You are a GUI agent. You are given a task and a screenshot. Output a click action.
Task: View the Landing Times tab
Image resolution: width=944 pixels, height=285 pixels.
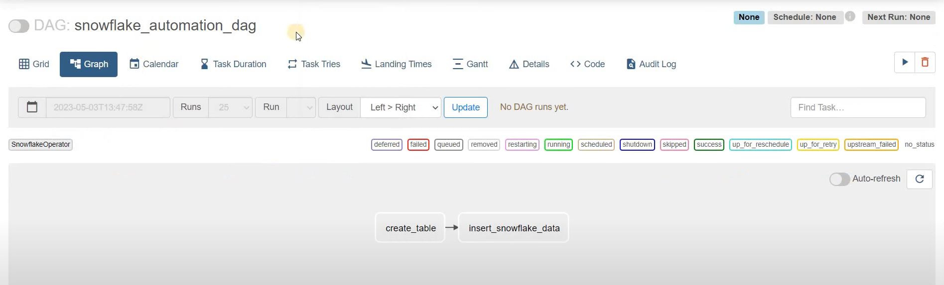(x=397, y=64)
